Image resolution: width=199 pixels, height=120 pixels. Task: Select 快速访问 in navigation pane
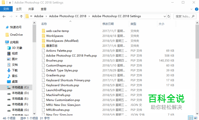point(16,27)
